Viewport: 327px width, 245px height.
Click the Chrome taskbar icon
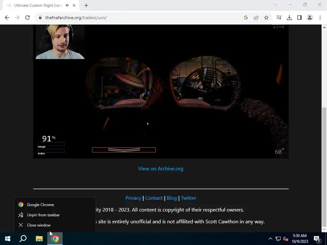click(55, 239)
